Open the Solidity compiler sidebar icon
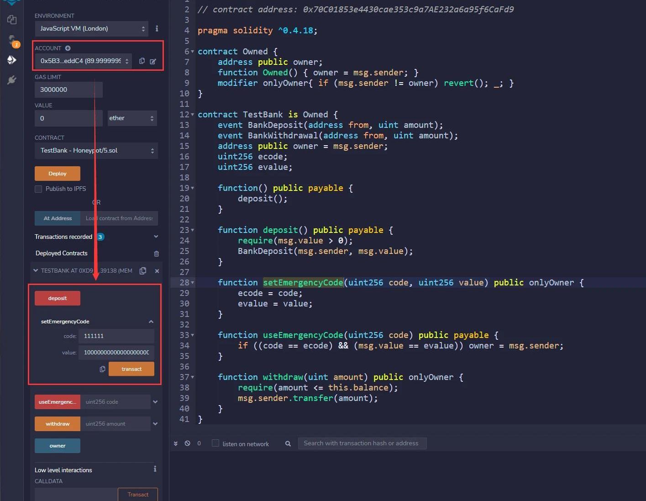This screenshot has height=501, width=646. [x=12, y=41]
